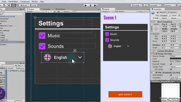This screenshot has height=102, width=181.
Task: Toggle Raycast Target checkbox
Action: click(171, 64)
